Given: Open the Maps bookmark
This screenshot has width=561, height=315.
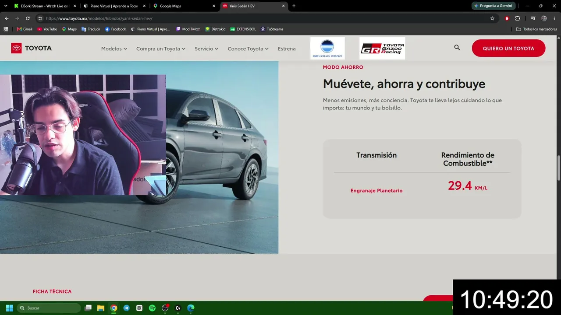Looking at the screenshot, I should coord(69,29).
